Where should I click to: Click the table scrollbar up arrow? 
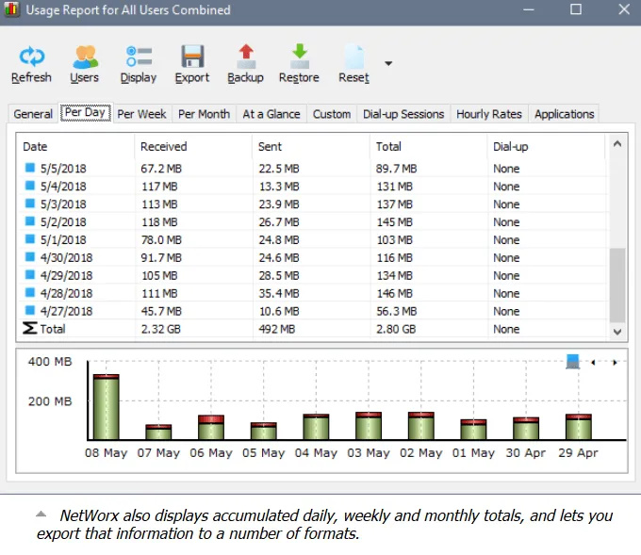click(x=617, y=144)
